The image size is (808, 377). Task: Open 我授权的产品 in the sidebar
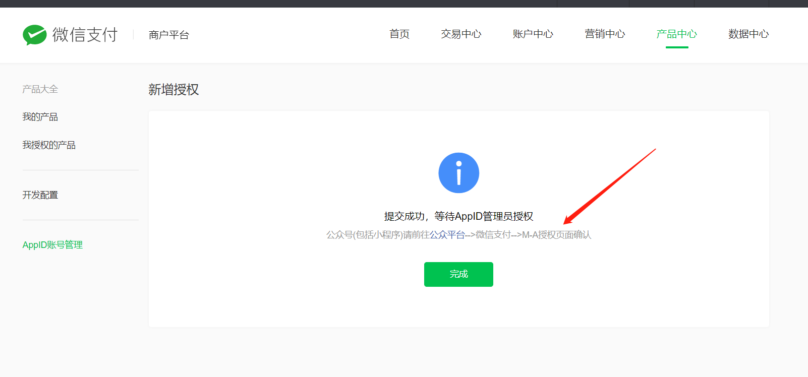point(49,145)
